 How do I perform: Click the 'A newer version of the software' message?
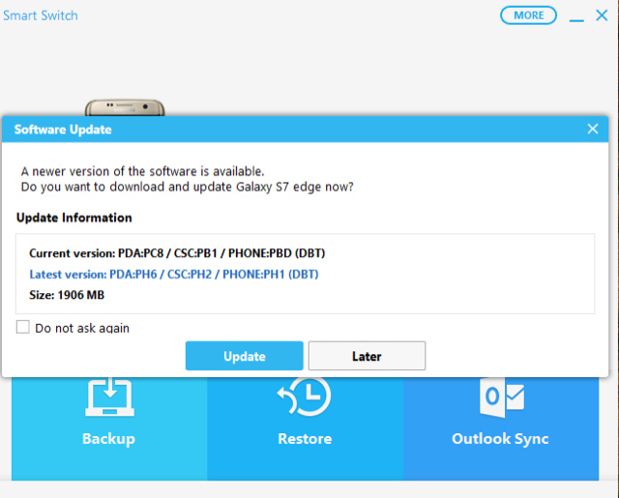pyautogui.click(x=142, y=171)
